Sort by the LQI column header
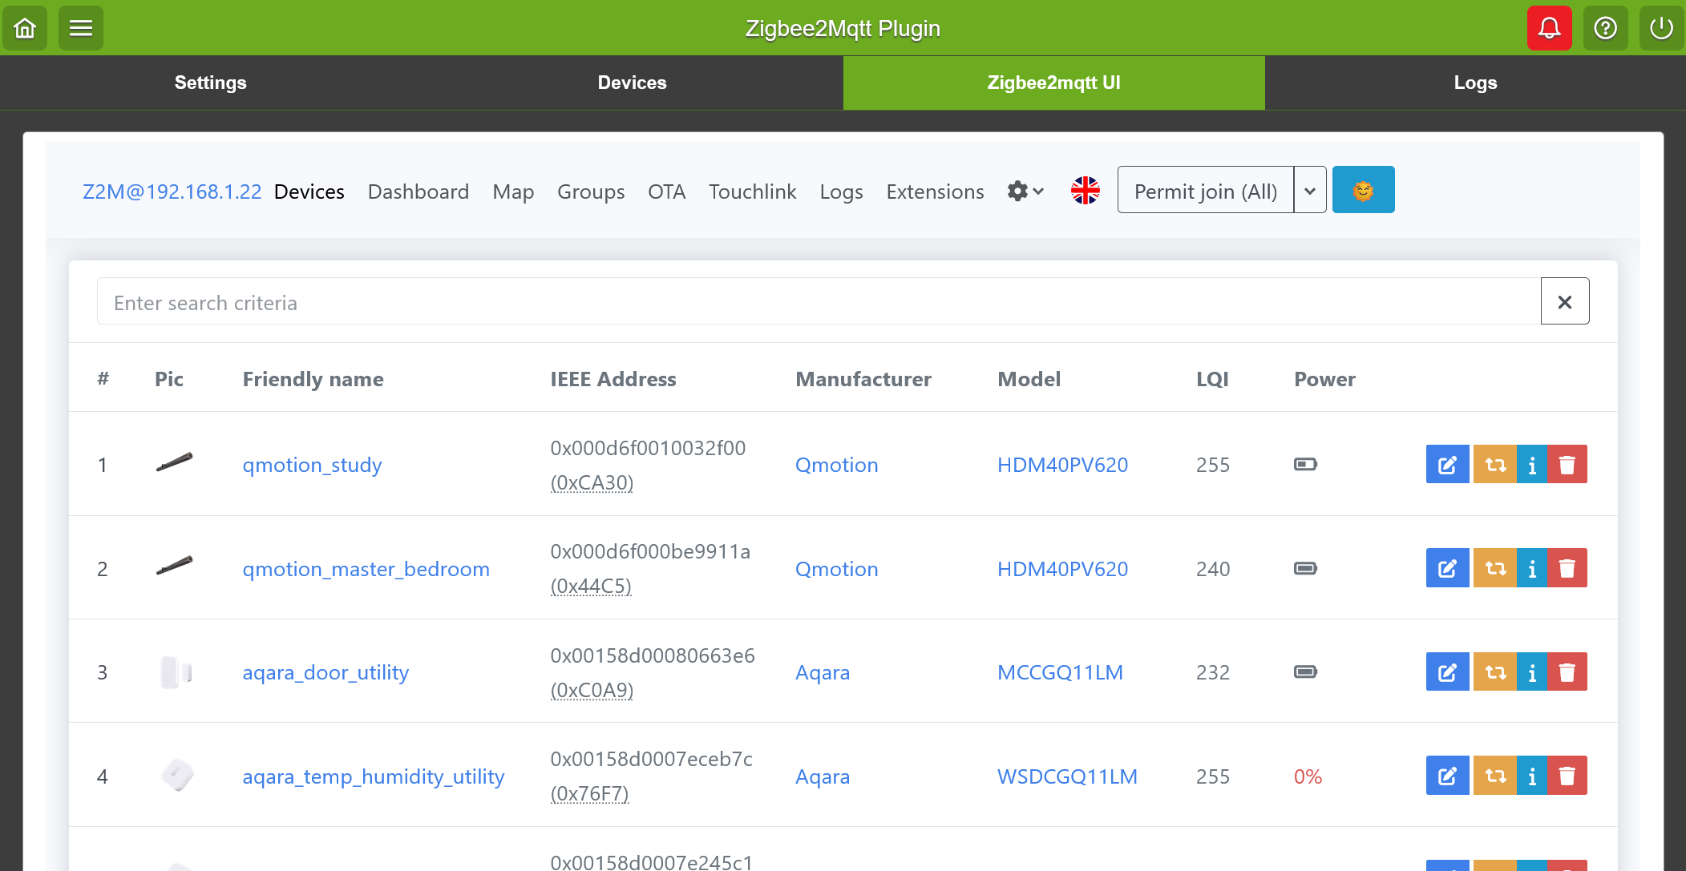Viewport: 1686px width, 871px height. pyautogui.click(x=1212, y=379)
